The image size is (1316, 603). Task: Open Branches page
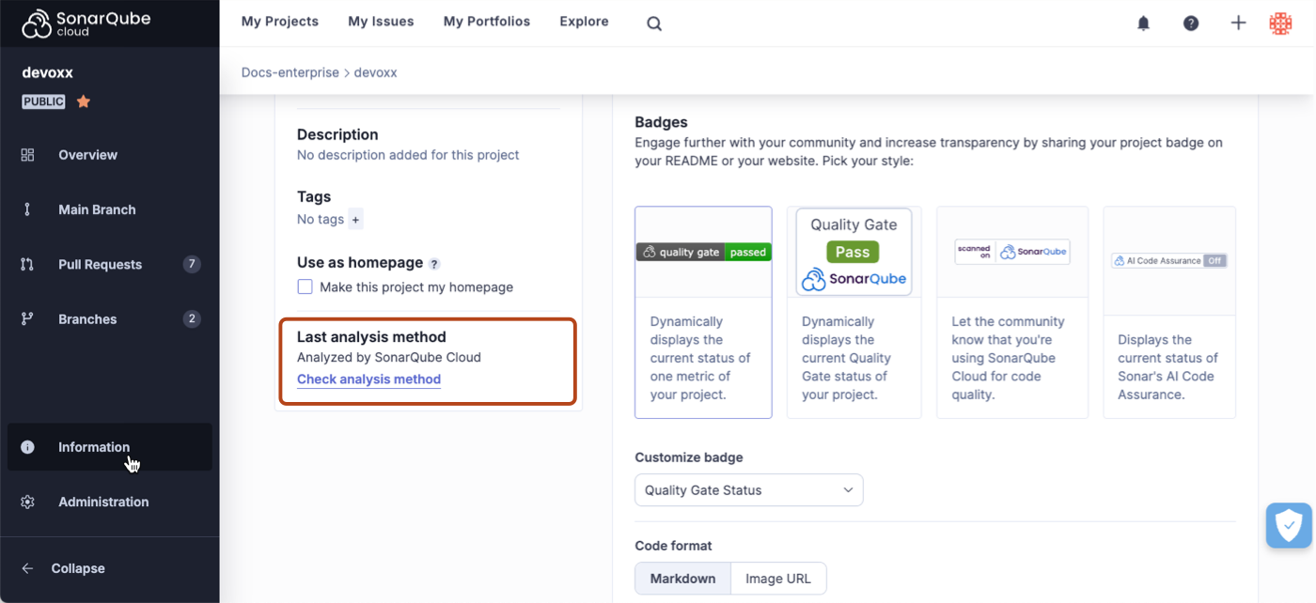87,319
